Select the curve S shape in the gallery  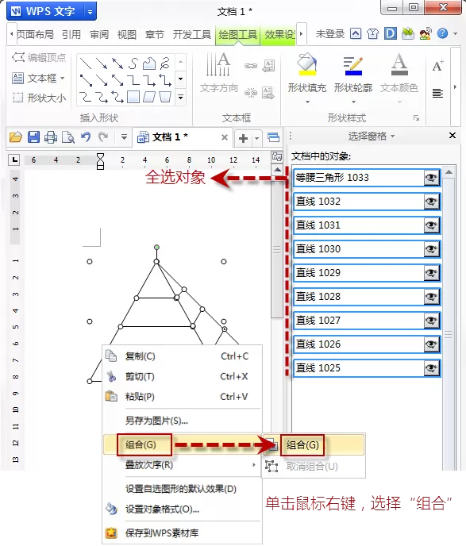click(133, 63)
